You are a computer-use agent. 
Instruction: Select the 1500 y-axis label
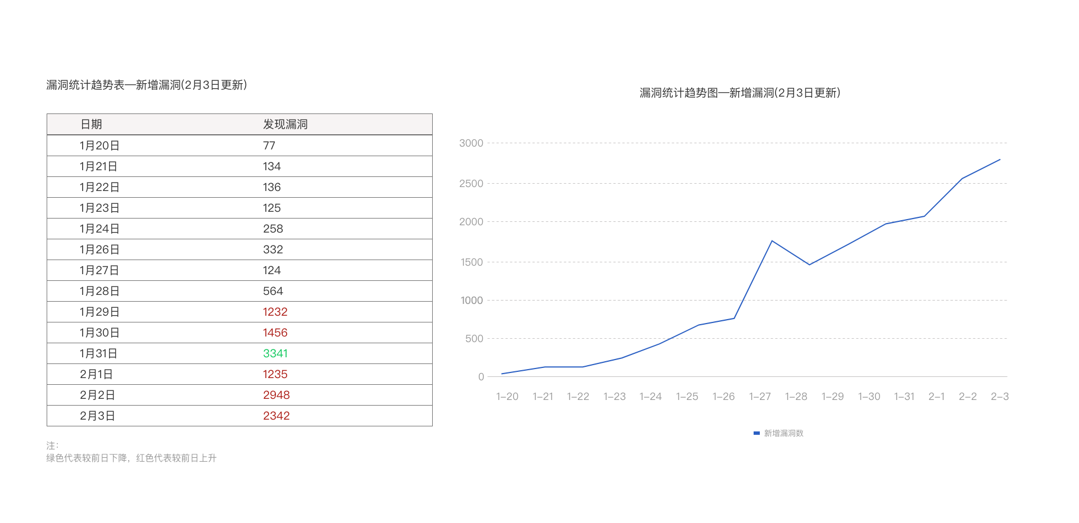[472, 262]
